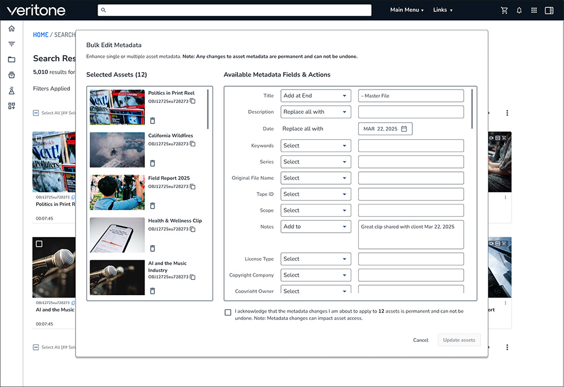The height and width of the screenshot is (387, 564).
Task: Toggle the side panel icon in header
Action: tap(549, 10)
